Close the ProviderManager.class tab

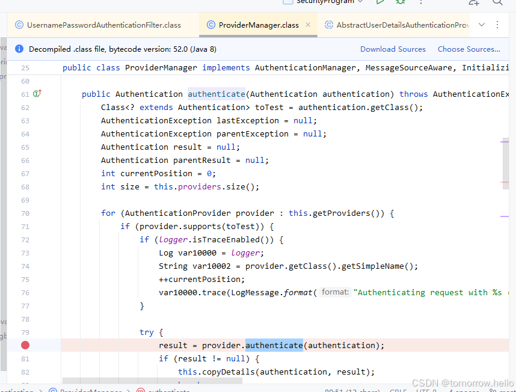(308, 25)
